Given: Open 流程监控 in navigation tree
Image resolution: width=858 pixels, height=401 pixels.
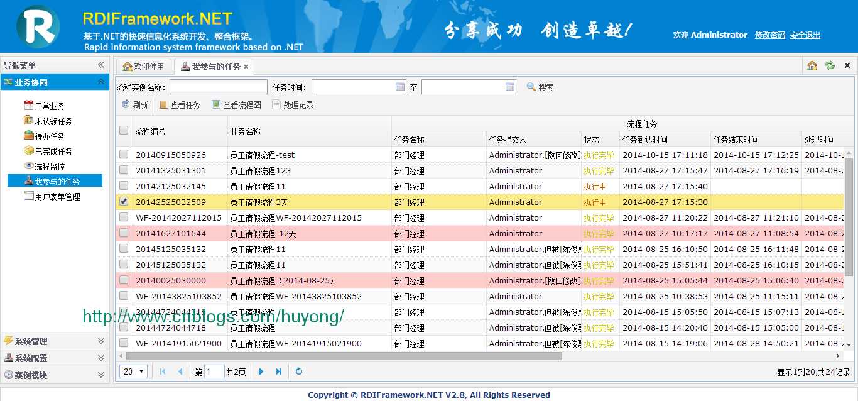Looking at the screenshot, I should tap(50, 167).
